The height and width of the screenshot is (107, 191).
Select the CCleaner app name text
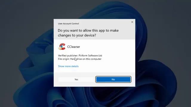[74, 47]
